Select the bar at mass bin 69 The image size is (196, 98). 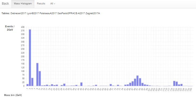[111, 85]
